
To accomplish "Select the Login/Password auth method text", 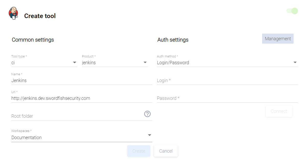I will pyautogui.click(x=173, y=63).
